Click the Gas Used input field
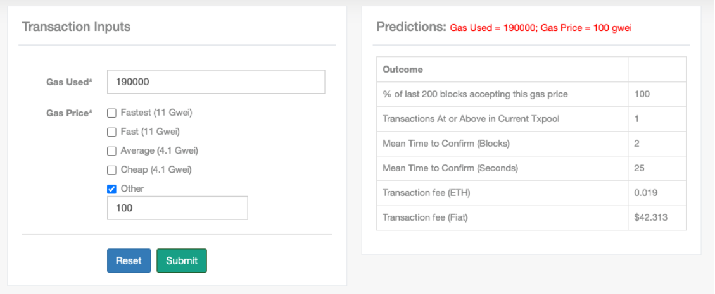Screen dimensions: 715x294 [x=216, y=82]
